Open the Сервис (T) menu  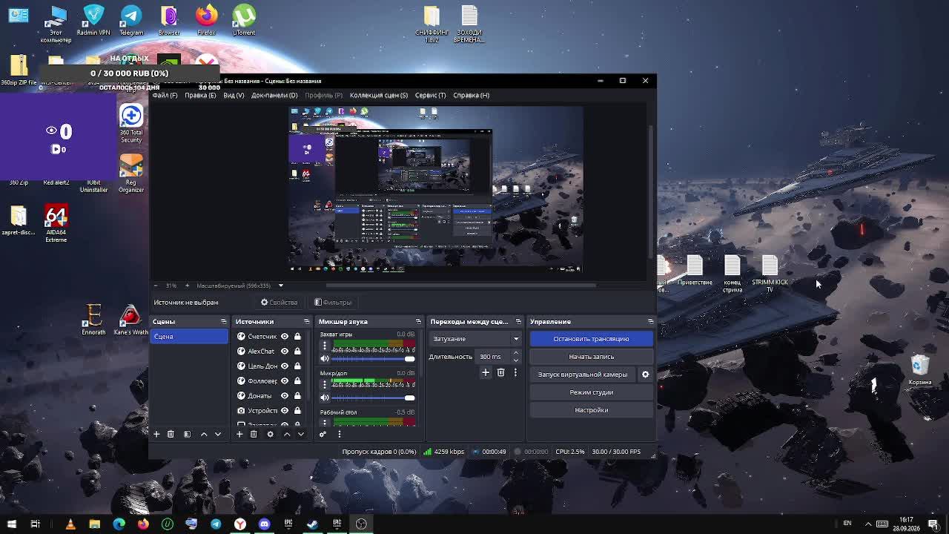pyautogui.click(x=430, y=95)
